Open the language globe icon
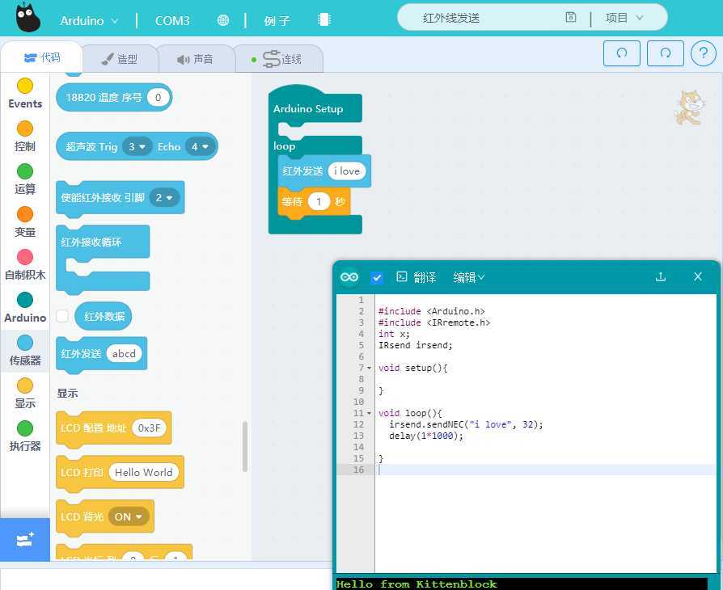Screen dimensions: 723x590 click(223, 20)
